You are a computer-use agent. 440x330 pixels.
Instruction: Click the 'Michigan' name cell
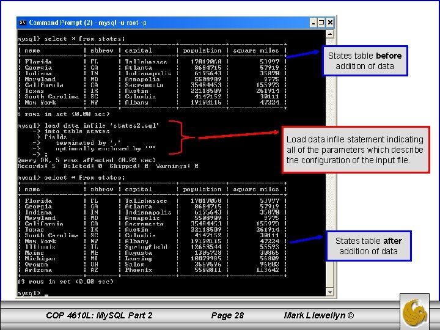pyautogui.click(x=40, y=258)
